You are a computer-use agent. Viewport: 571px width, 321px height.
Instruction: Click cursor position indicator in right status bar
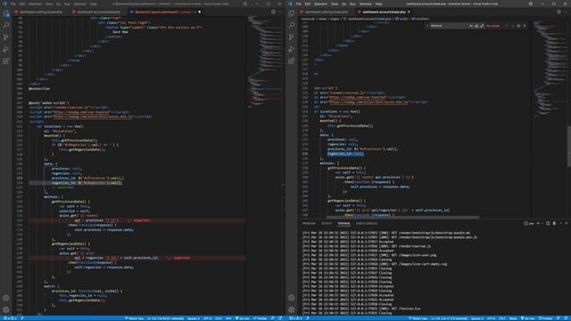point(449,318)
